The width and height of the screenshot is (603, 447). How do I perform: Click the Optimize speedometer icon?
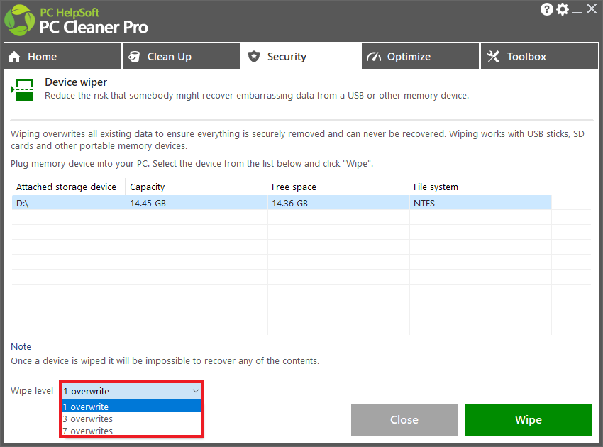click(x=373, y=57)
